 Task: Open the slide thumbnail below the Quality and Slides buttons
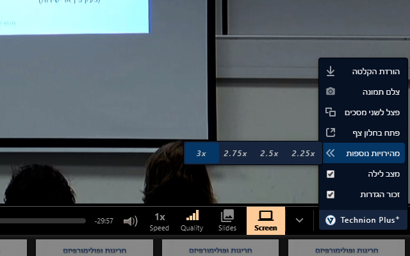pyautogui.click(x=220, y=248)
